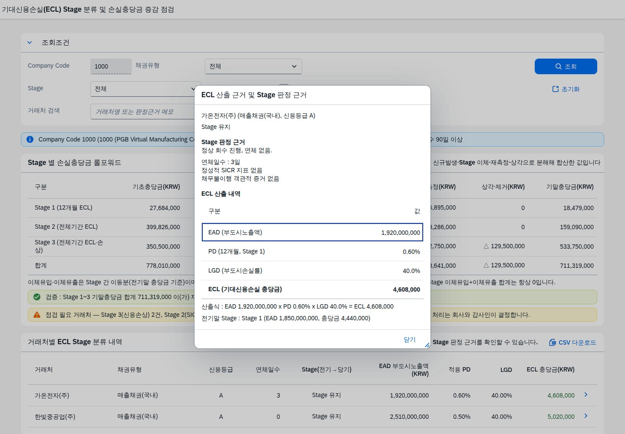Click the reset icon beside 초기화
Viewport: 625px width, 434px height.
[555, 89]
